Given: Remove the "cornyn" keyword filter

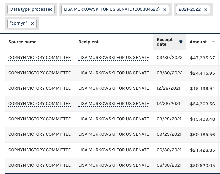Looking at the screenshot, I should (x=32, y=24).
